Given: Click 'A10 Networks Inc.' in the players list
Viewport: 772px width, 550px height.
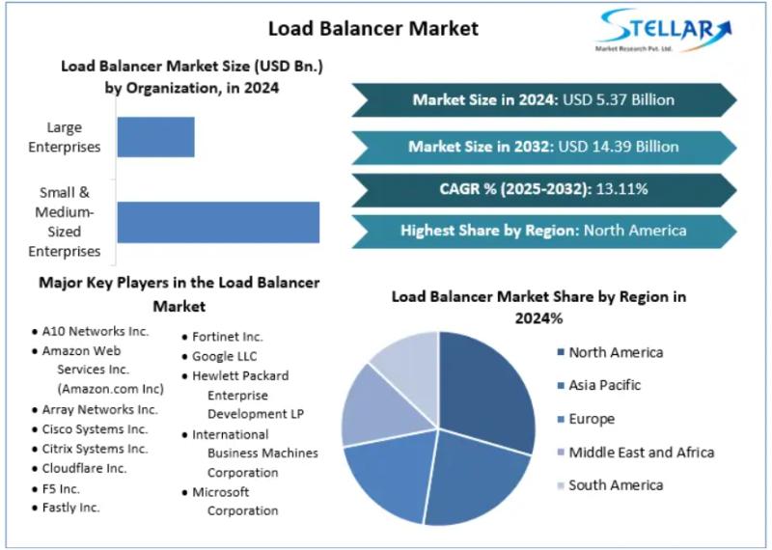Looking at the screenshot, I should (x=95, y=331).
